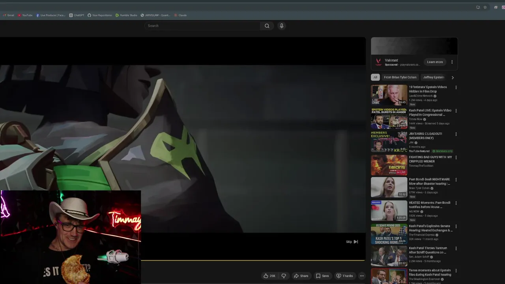505x284 pixels.
Task: Skip the ad in the player
Action: pyautogui.click(x=352, y=242)
